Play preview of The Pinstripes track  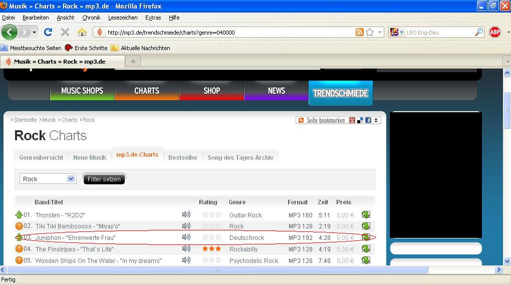click(186, 248)
